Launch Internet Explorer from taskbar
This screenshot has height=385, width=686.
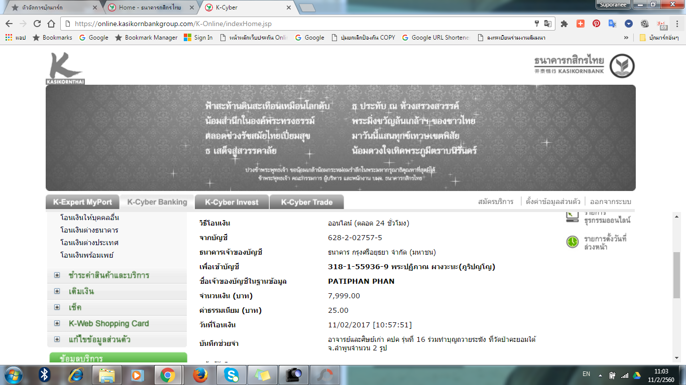[x=76, y=375]
